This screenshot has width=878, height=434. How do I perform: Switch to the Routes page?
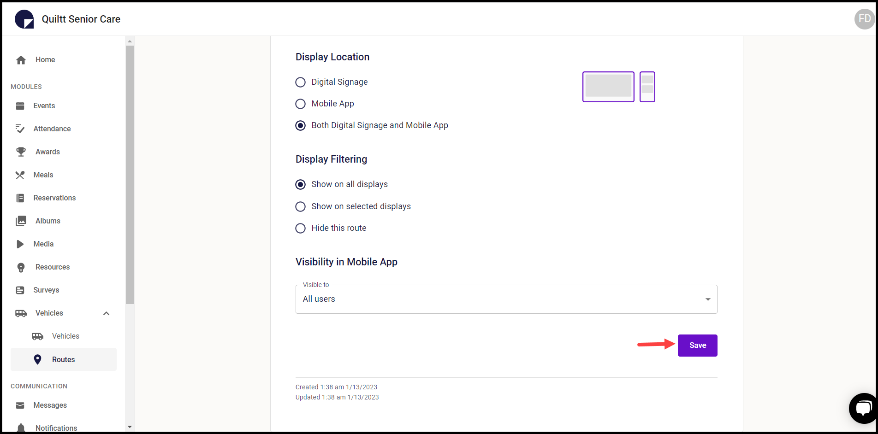63,359
